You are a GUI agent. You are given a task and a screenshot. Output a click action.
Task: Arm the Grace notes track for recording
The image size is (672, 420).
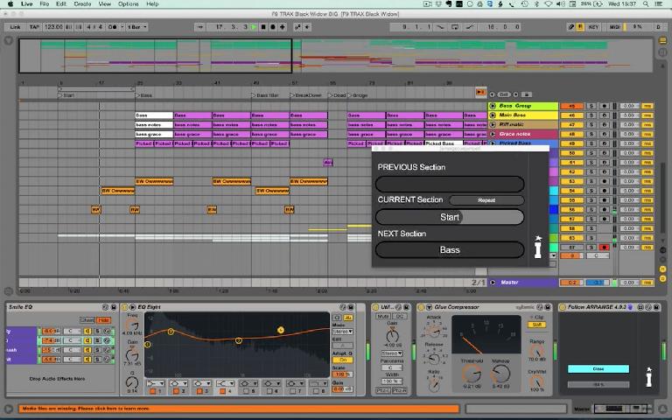click(605, 134)
